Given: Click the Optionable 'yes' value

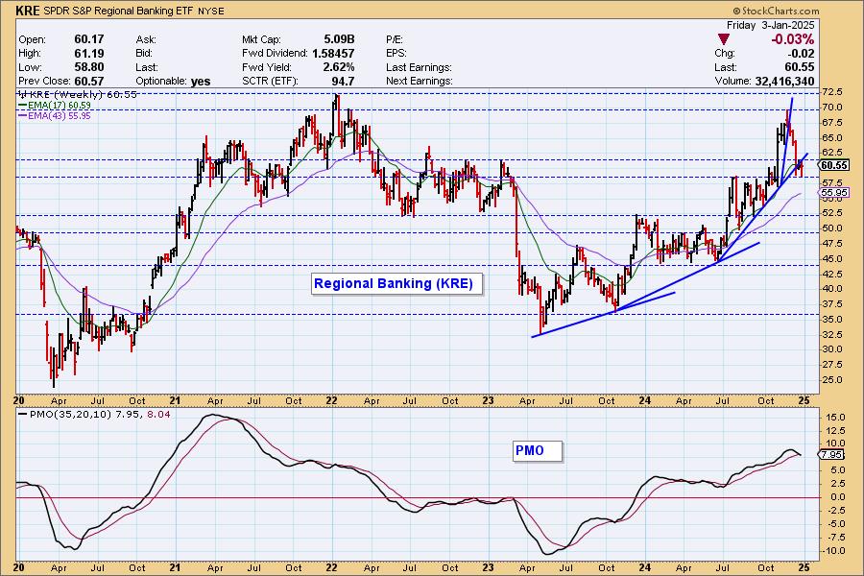Looking at the screenshot, I should click(x=201, y=82).
